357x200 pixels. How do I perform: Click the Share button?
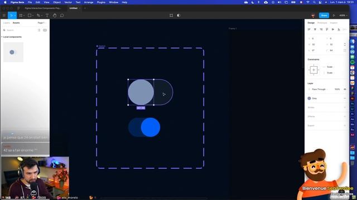pyautogui.click(x=324, y=16)
